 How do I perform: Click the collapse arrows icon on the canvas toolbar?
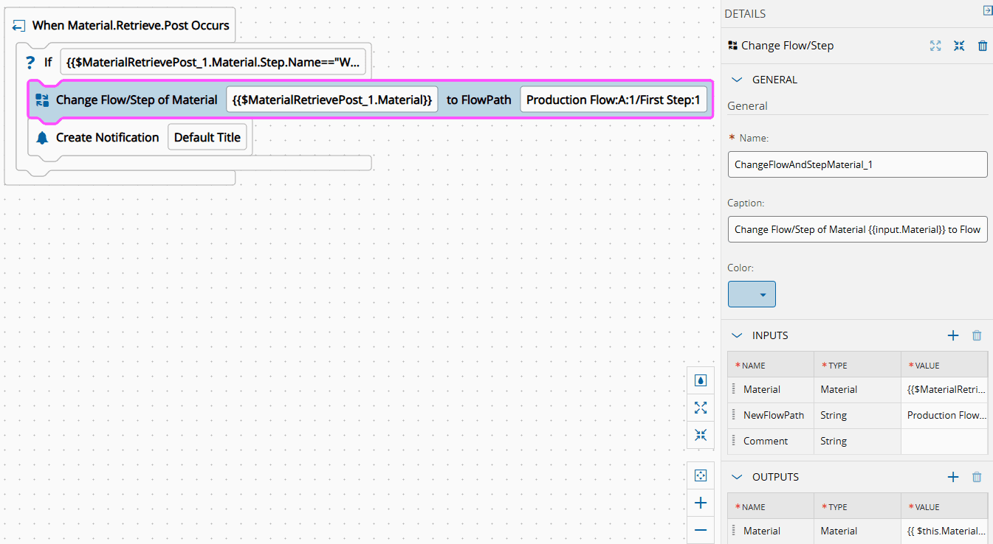pyautogui.click(x=701, y=435)
